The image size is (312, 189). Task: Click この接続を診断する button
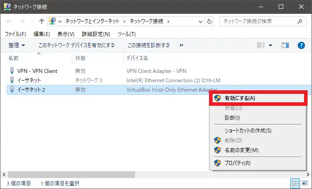(148, 45)
